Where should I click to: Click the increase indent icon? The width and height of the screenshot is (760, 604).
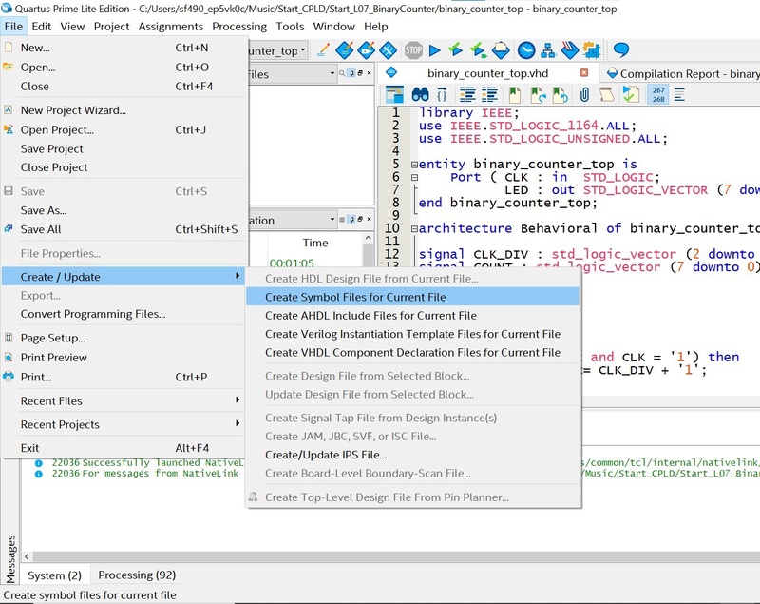(x=467, y=94)
